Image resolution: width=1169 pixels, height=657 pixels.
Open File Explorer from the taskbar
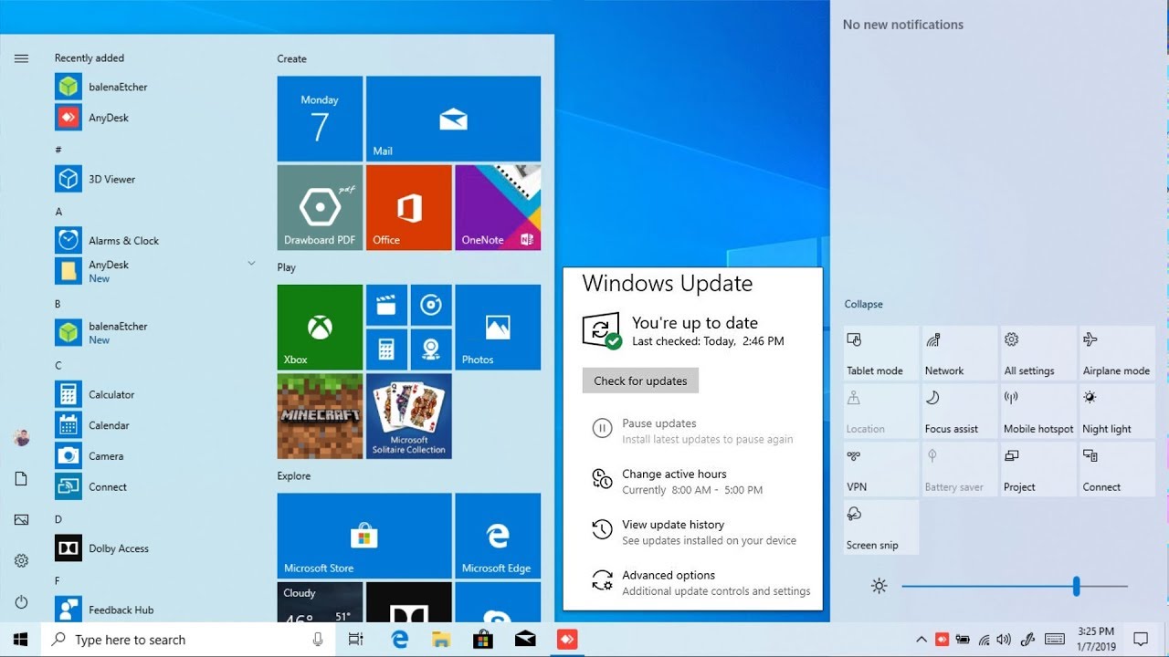tap(441, 640)
